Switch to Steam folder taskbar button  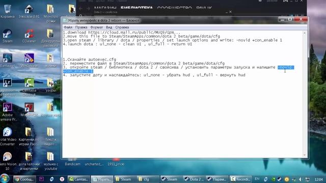coord(125,179)
